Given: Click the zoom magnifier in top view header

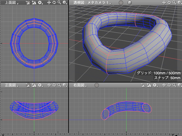Looking at the screenshot, I should tap(59, 2).
